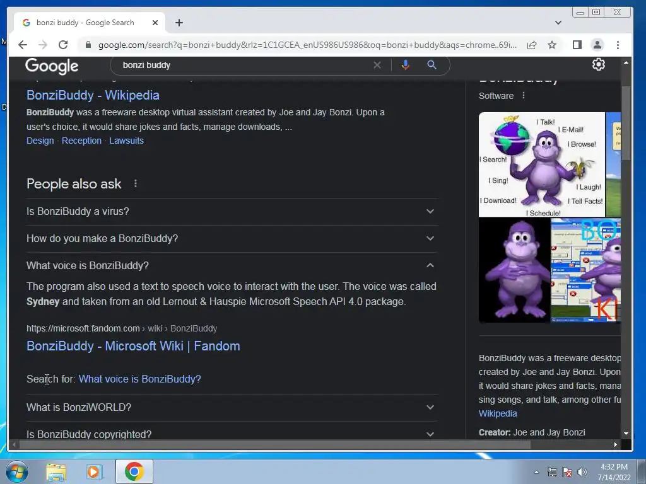Search for What voice is BonziBuddy link
Viewport: 646px width, 484px height.
pos(139,379)
